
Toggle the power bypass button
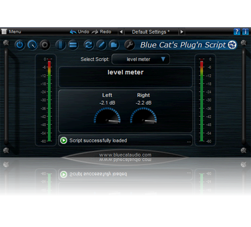pyautogui.click(x=20, y=45)
